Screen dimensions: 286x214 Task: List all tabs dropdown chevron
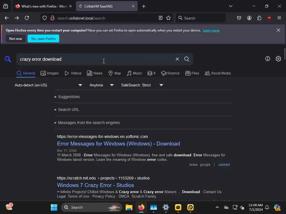click(230, 6)
